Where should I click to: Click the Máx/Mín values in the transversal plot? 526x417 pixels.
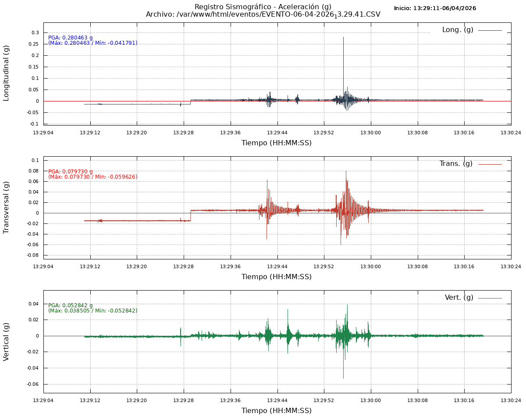pos(92,177)
